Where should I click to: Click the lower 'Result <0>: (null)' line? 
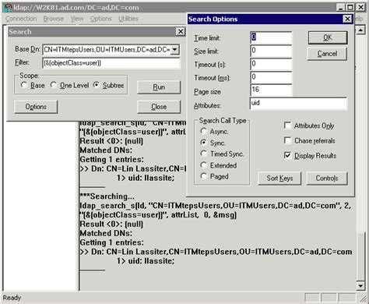[111, 224]
